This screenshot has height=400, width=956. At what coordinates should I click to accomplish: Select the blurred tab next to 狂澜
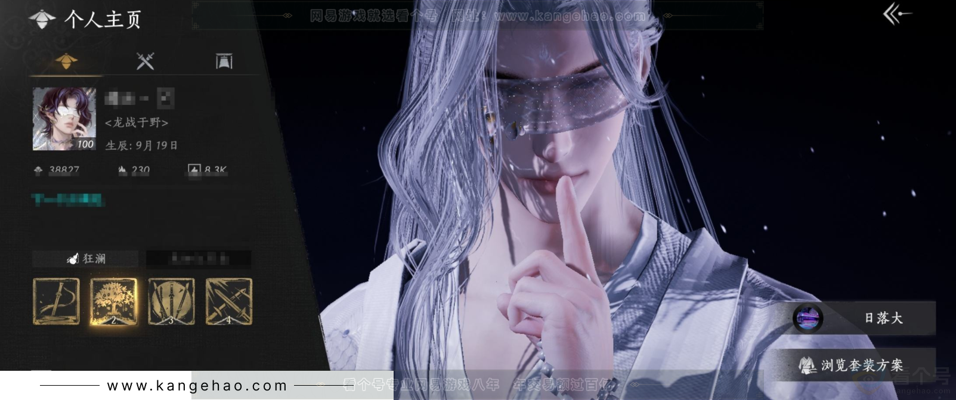pyautogui.click(x=199, y=259)
